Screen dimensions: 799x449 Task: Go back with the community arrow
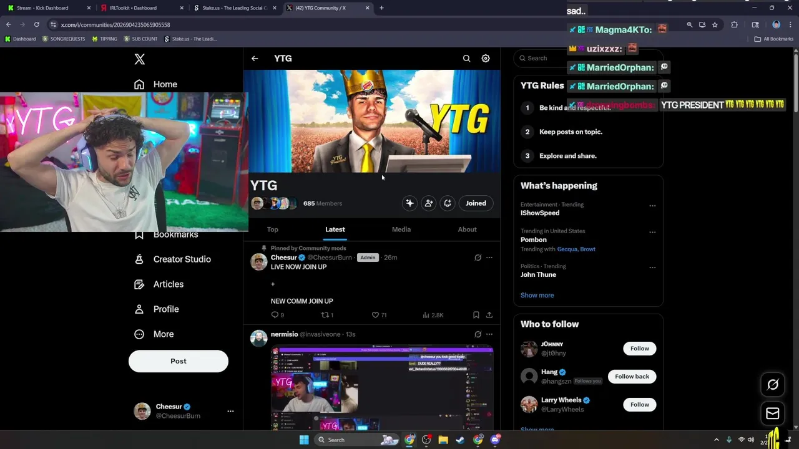tap(255, 59)
